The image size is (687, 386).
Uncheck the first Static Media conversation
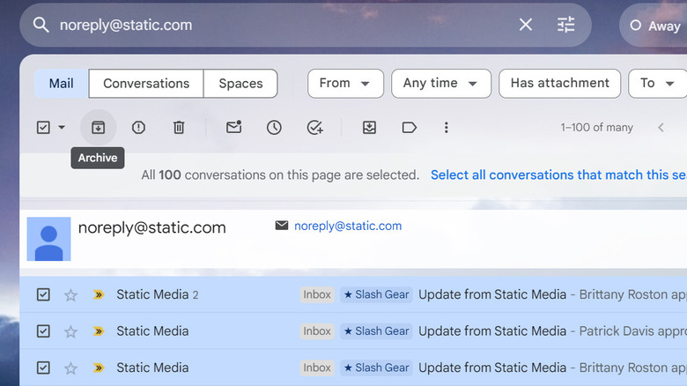(x=43, y=294)
